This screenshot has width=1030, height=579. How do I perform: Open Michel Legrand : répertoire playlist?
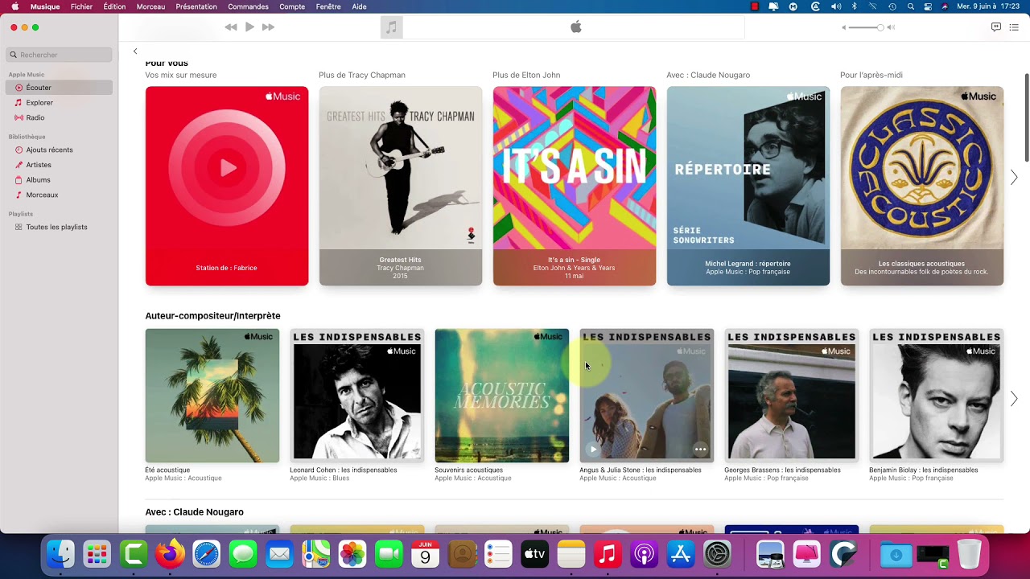(748, 186)
